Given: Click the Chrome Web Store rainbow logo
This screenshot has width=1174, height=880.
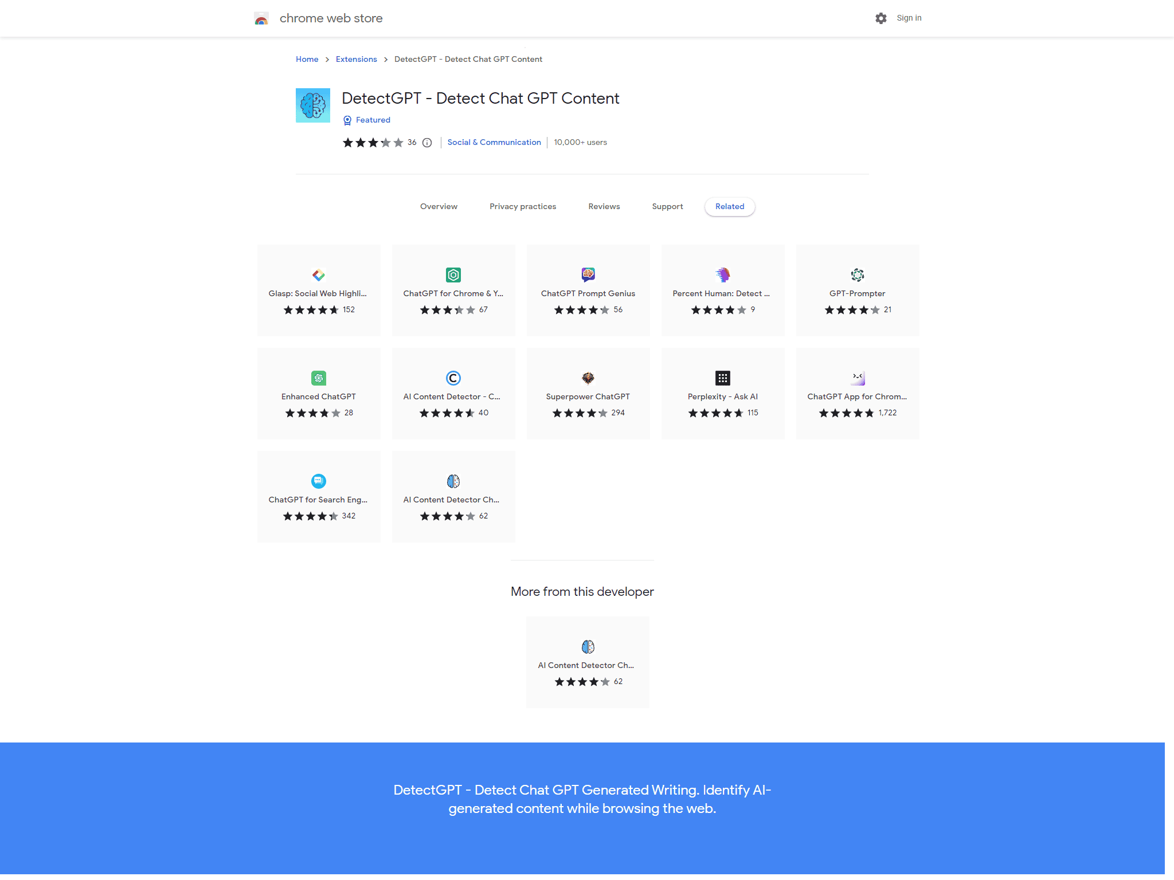Looking at the screenshot, I should click(x=261, y=18).
